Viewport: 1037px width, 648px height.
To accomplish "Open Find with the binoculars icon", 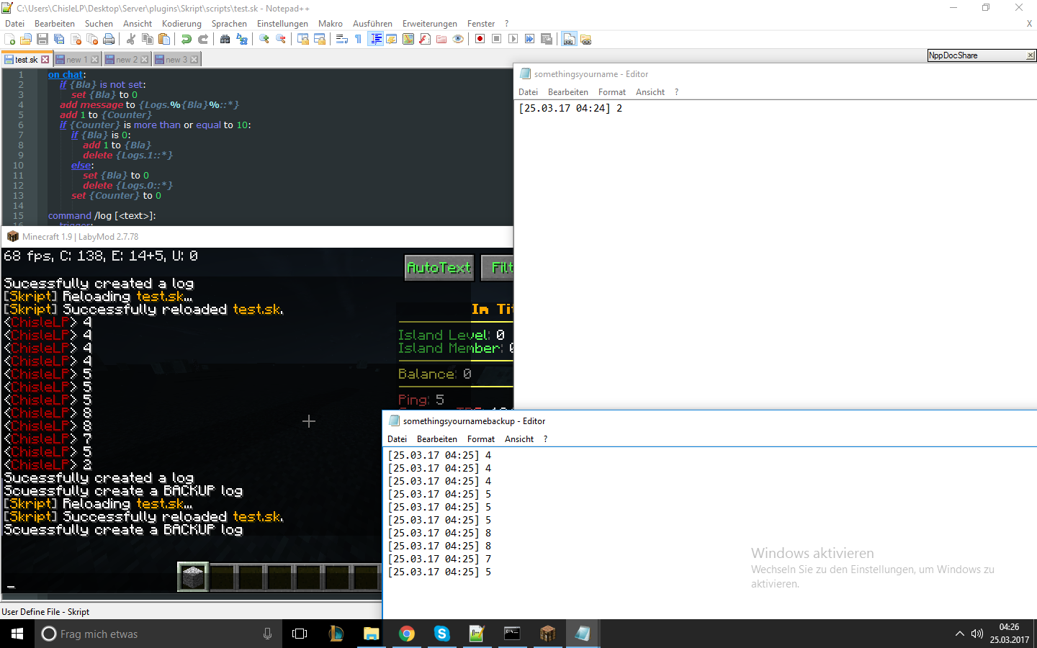I will 225,39.
